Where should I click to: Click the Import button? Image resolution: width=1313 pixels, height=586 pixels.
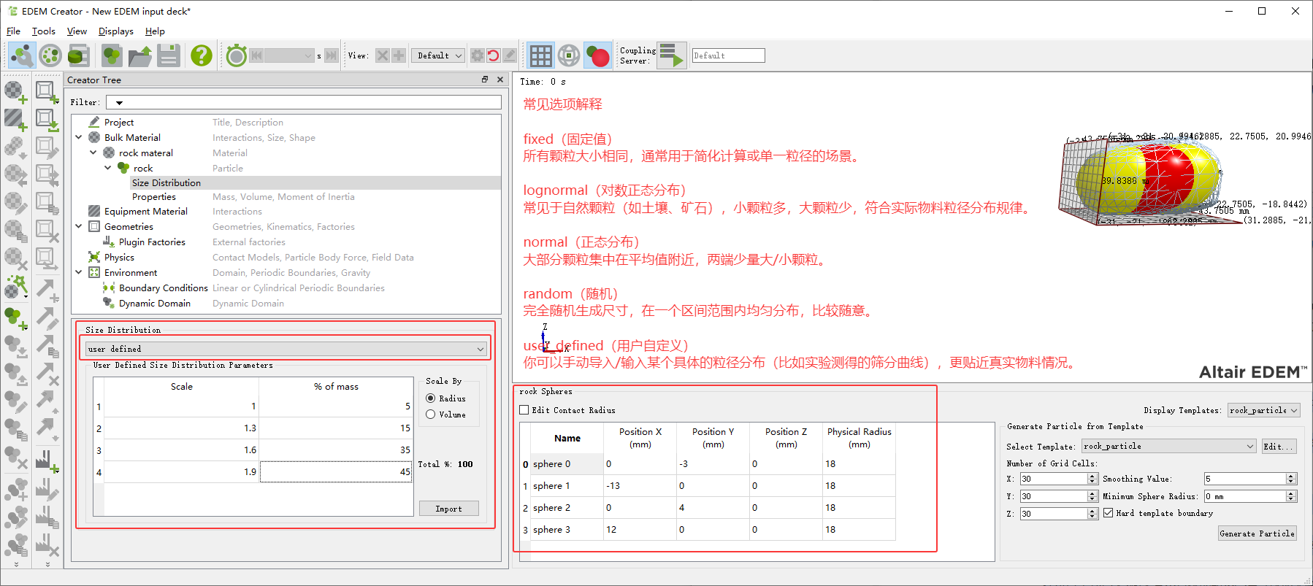point(448,509)
